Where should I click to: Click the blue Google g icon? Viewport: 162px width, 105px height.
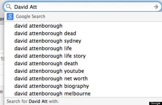click(10, 16)
